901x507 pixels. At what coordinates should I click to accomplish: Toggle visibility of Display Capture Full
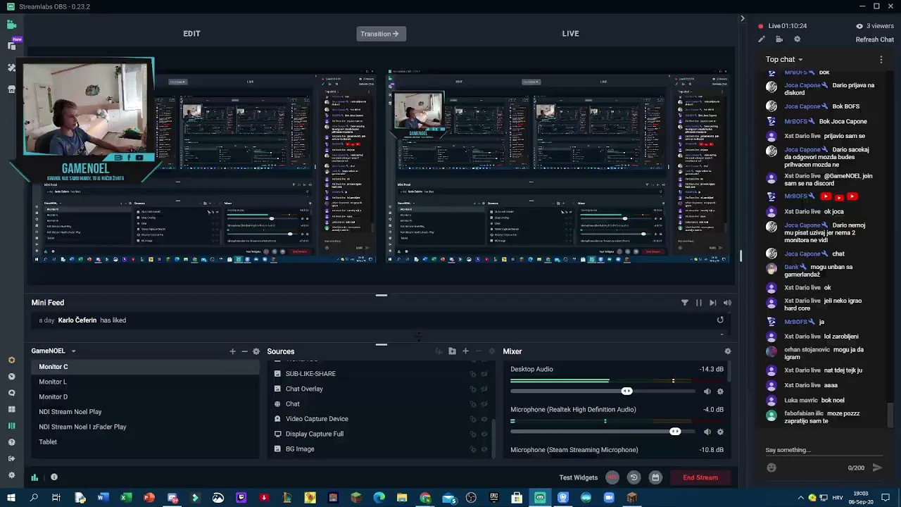[484, 434]
